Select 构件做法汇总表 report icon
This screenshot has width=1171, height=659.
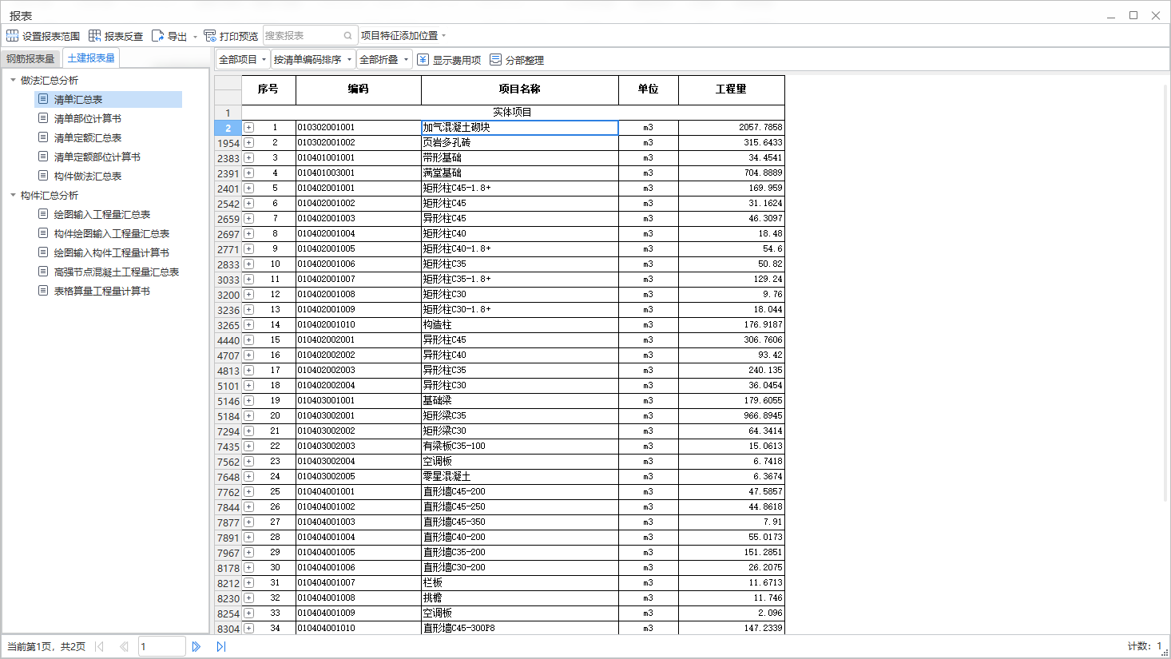pos(43,176)
